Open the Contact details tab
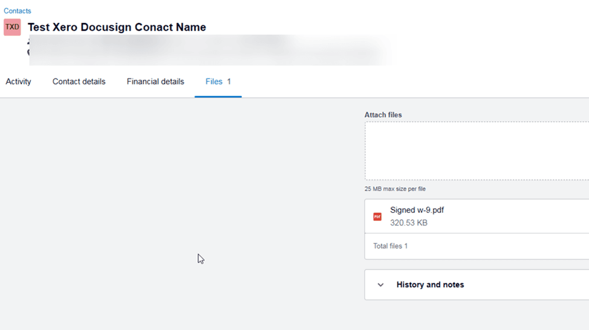589x330 pixels. [x=79, y=82]
